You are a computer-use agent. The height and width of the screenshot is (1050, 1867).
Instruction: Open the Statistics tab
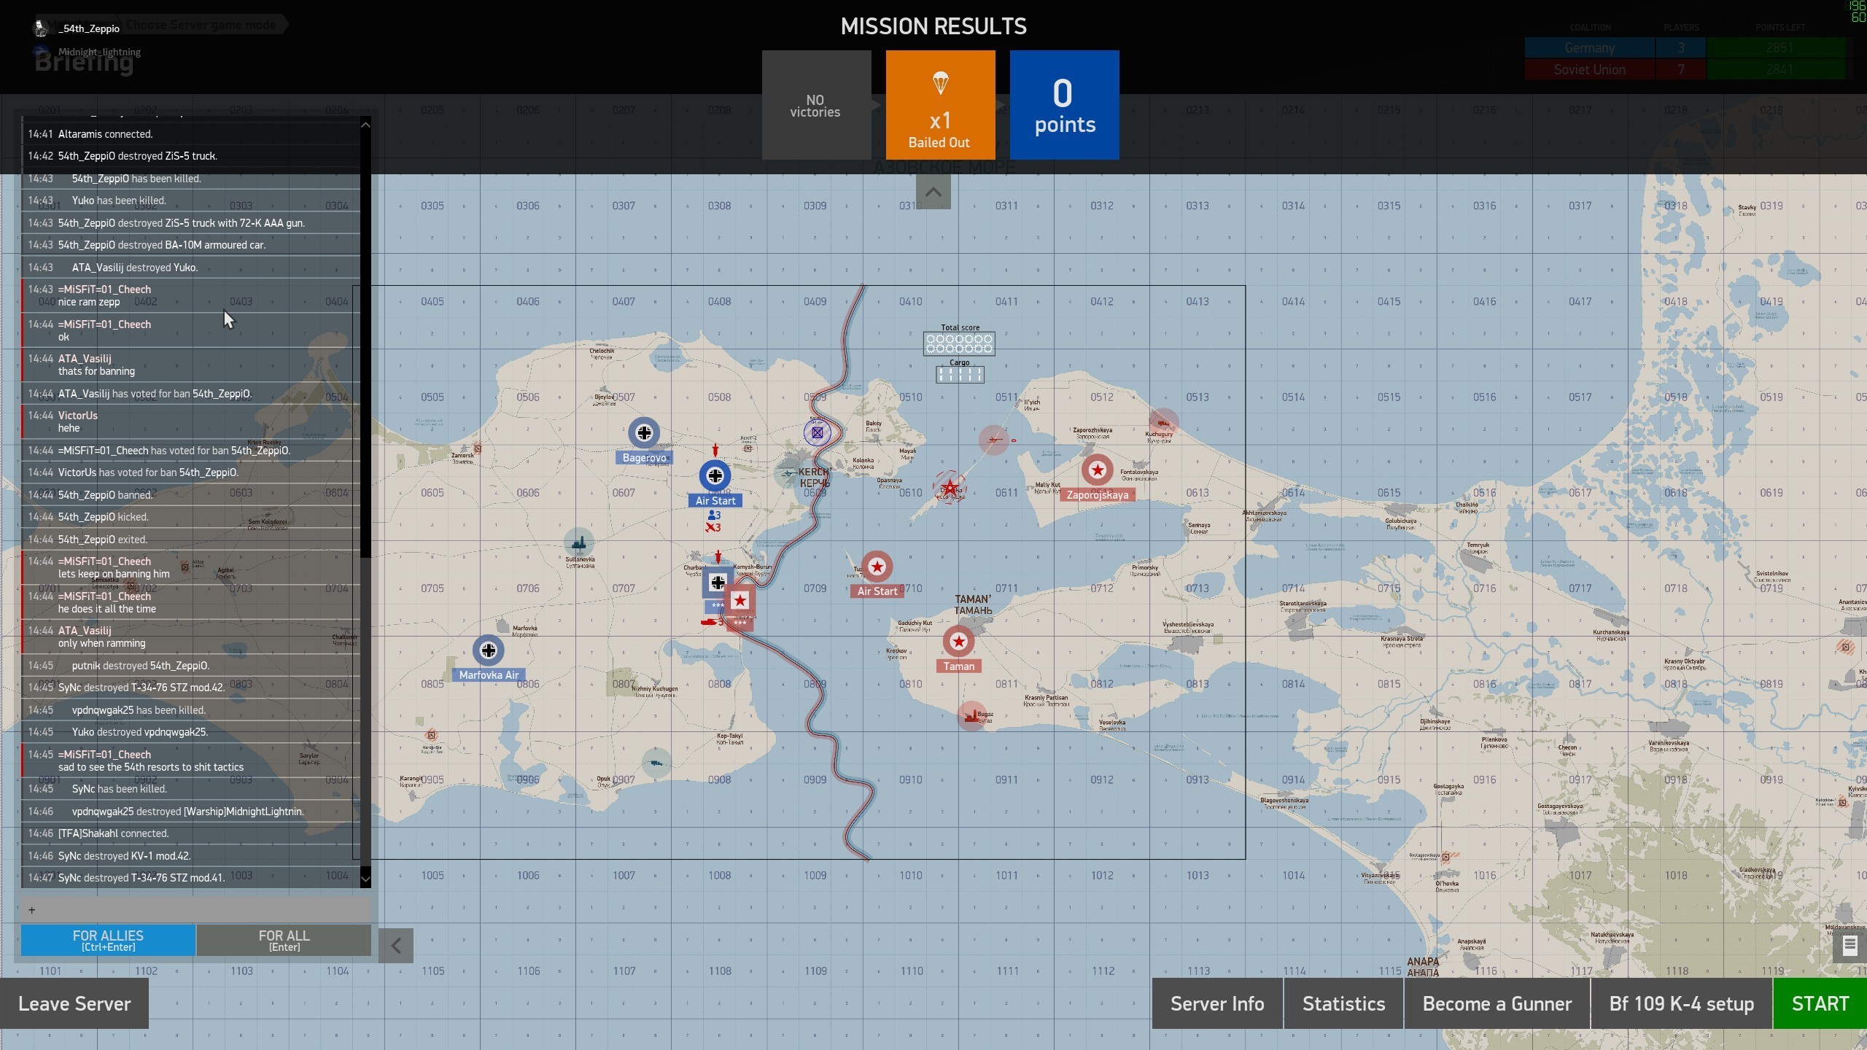1343,1004
